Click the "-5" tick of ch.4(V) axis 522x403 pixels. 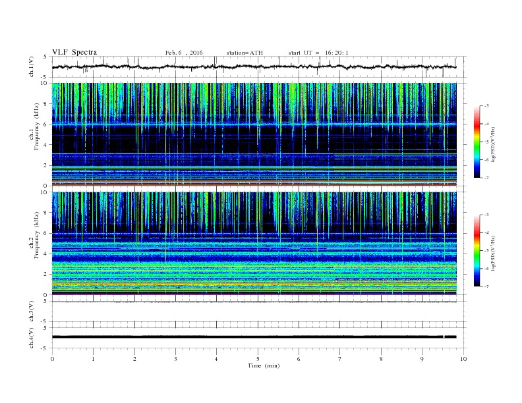coord(45,348)
